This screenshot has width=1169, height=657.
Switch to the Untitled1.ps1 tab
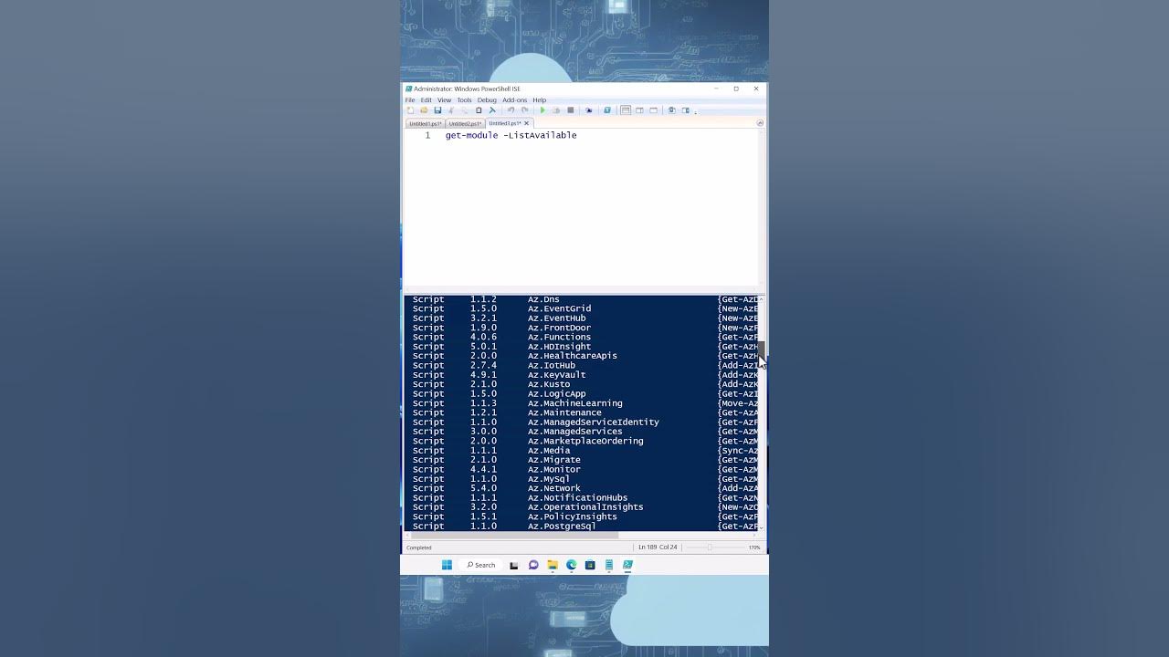[426, 123]
